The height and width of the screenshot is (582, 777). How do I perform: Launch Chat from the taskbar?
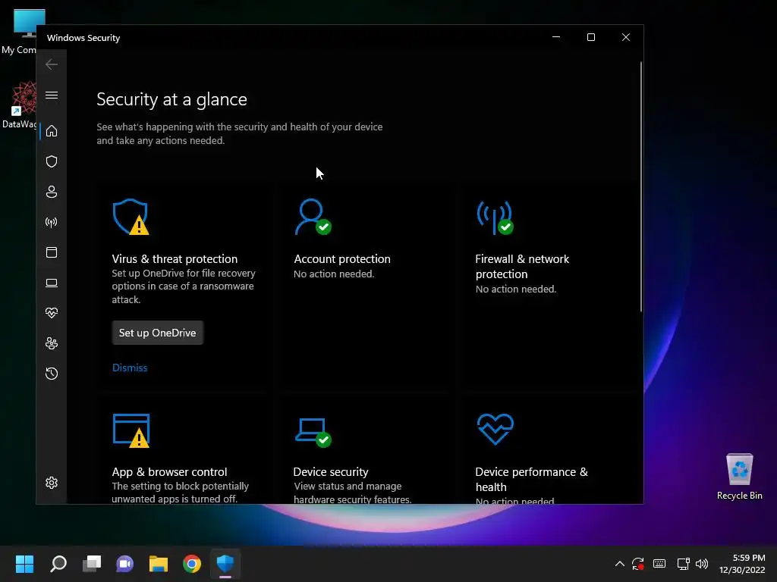pyautogui.click(x=125, y=564)
